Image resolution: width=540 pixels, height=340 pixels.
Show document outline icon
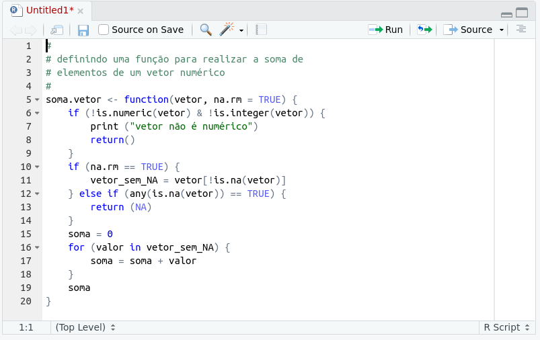521,30
